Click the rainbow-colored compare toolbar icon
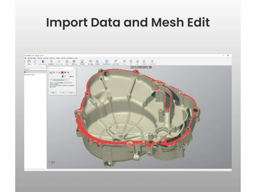256x192 pixels. coord(144,61)
